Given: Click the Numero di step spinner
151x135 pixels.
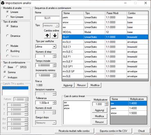Looking at the screenshot, I should [x=46, y=56].
